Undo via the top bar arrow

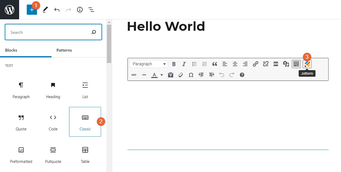pyautogui.click(x=57, y=10)
